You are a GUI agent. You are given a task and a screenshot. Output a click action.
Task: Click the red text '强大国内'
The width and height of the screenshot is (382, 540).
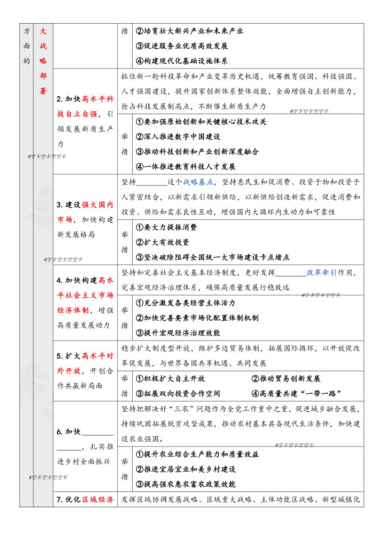(97, 205)
